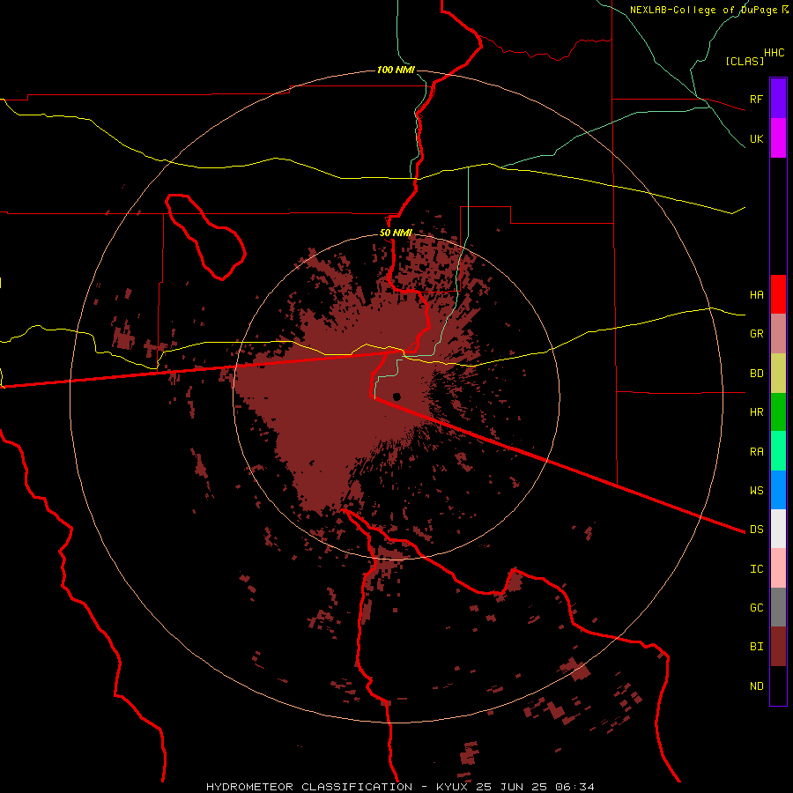Click the IC legend label

(757, 568)
